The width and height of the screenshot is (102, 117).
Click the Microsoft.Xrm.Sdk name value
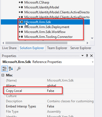click(60, 80)
